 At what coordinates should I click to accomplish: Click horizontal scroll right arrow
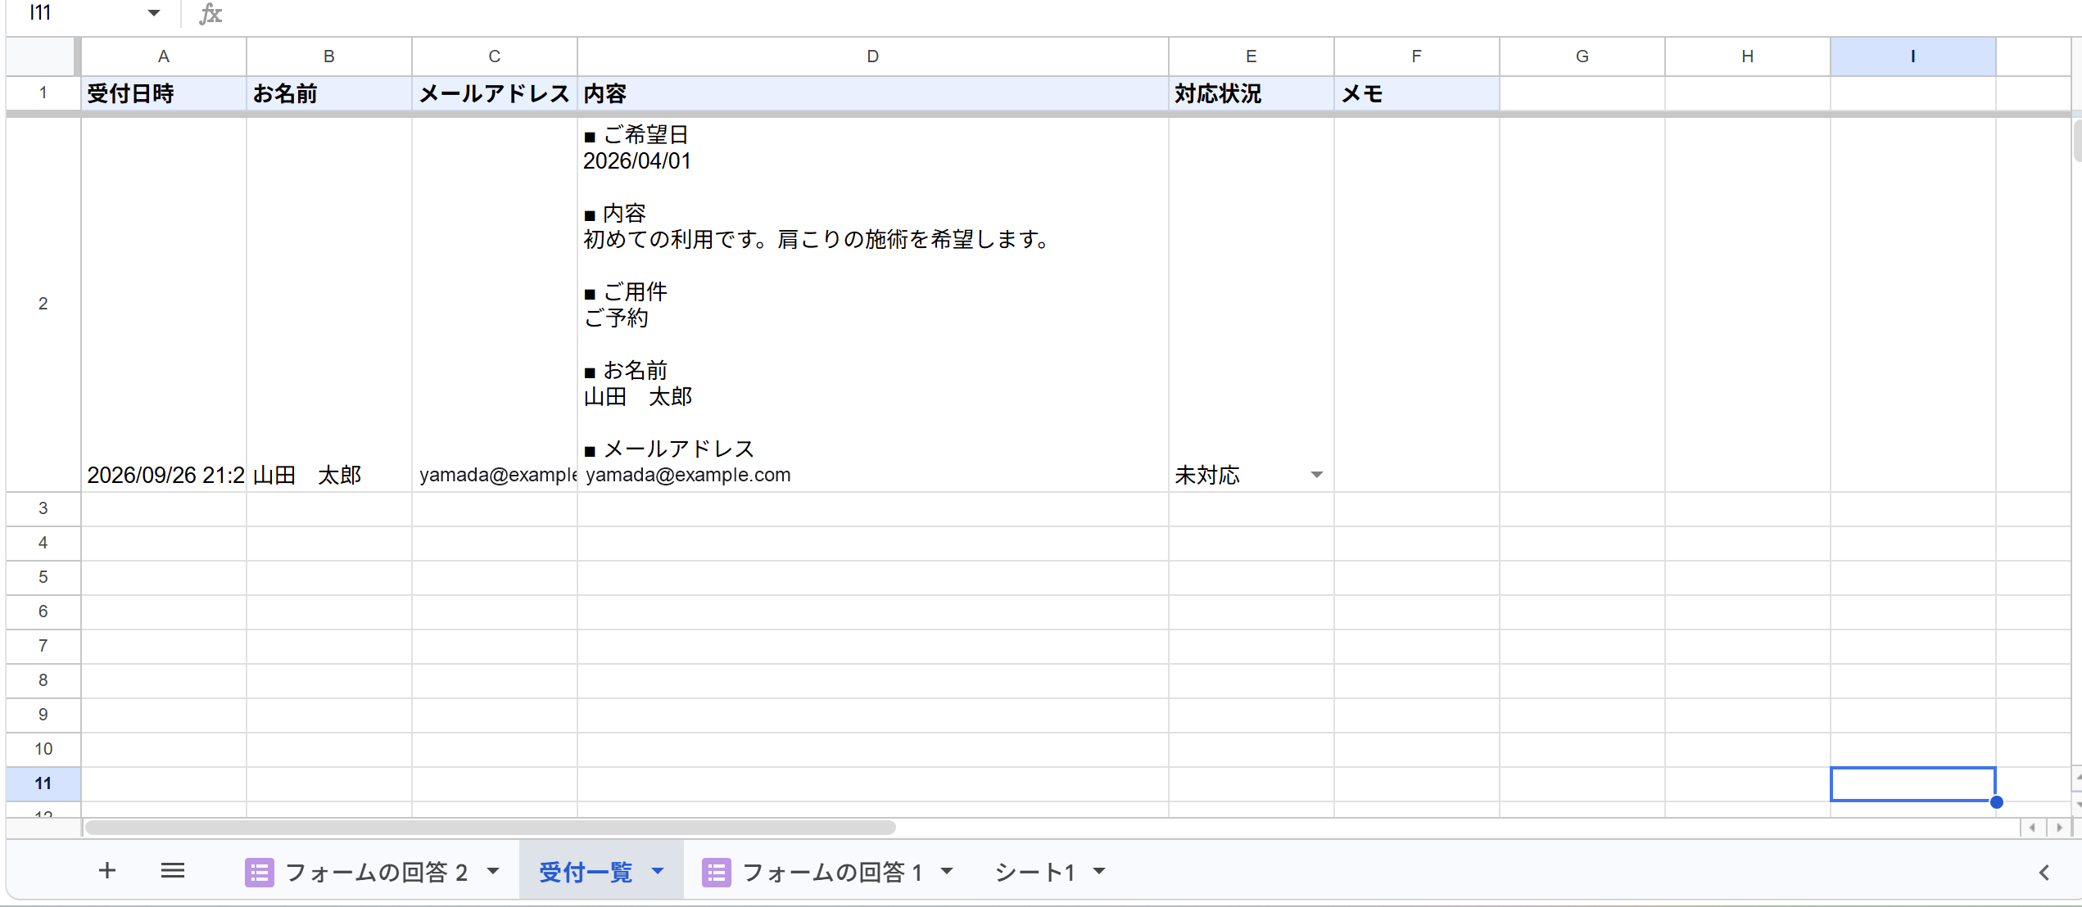point(2059,828)
